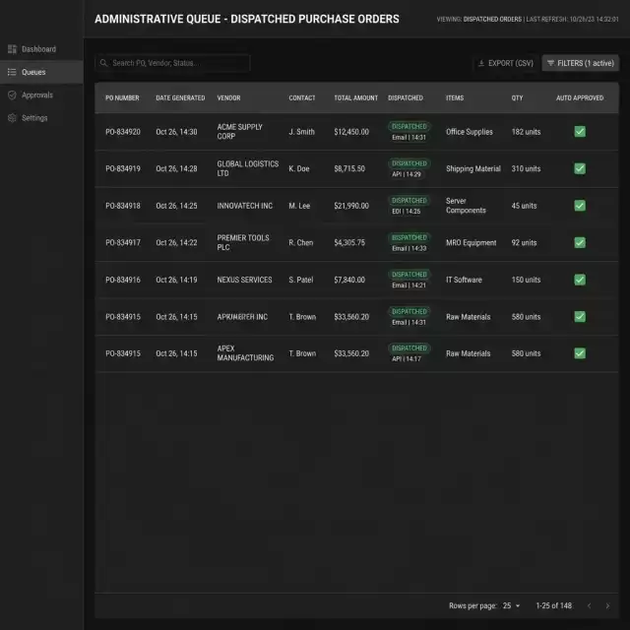Open the Dashboard menu item

[x=41, y=49]
